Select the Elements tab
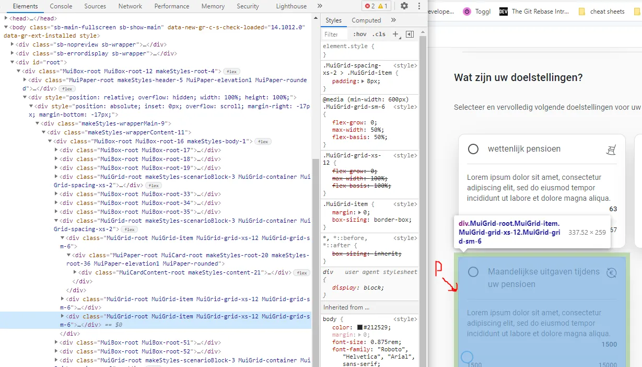 pos(25,6)
